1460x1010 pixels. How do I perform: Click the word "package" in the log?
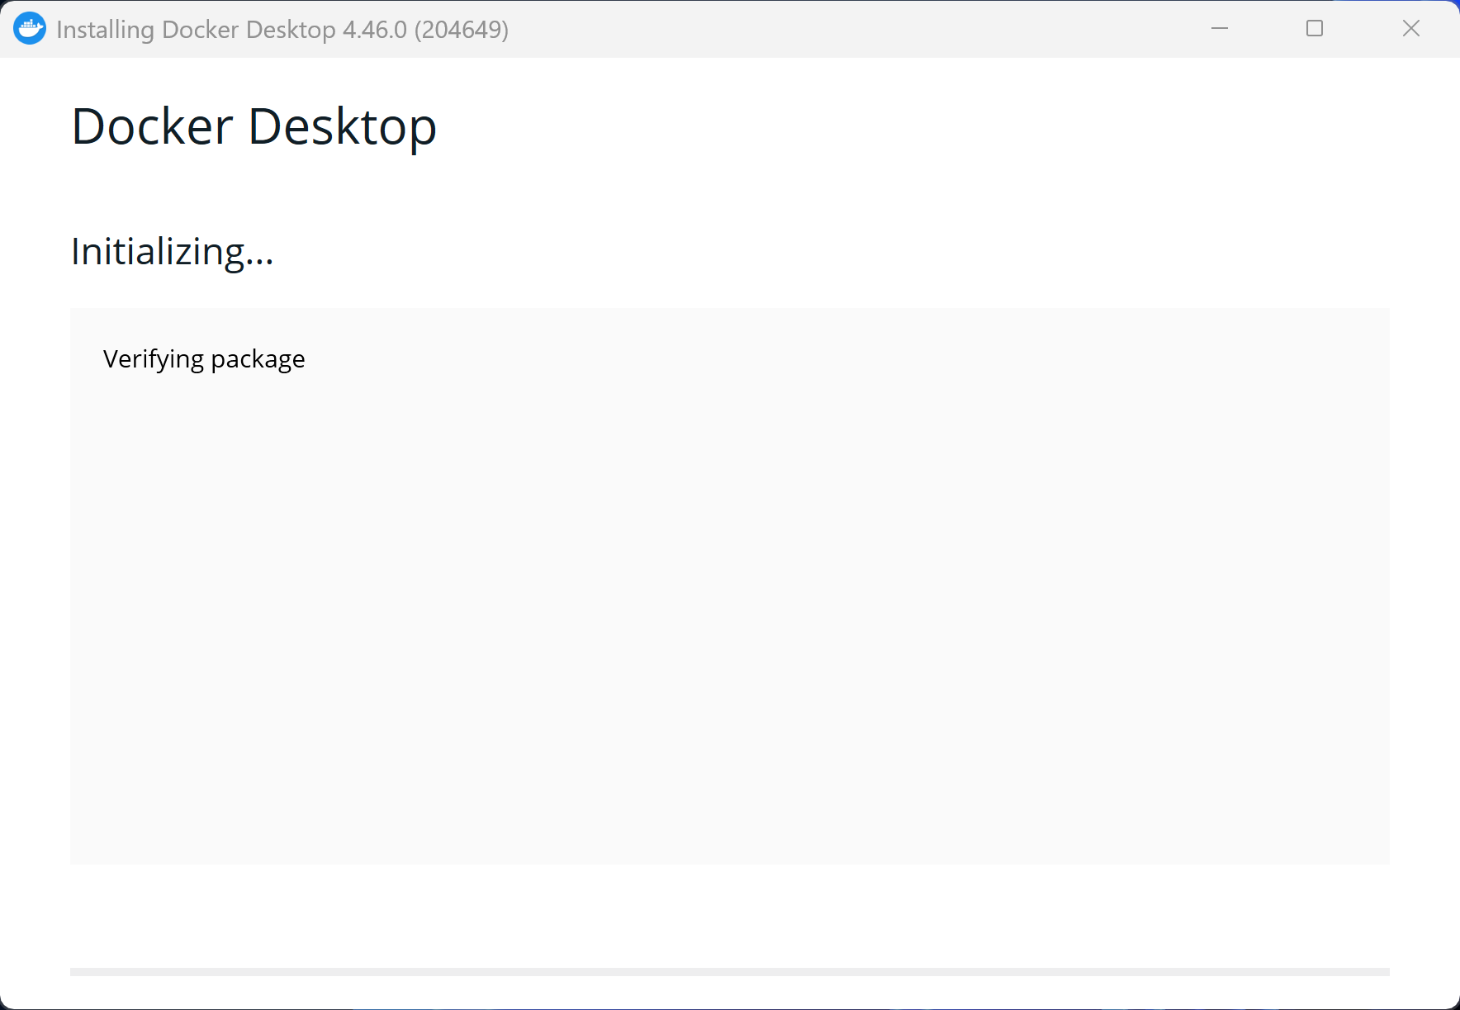[x=258, y=359]
